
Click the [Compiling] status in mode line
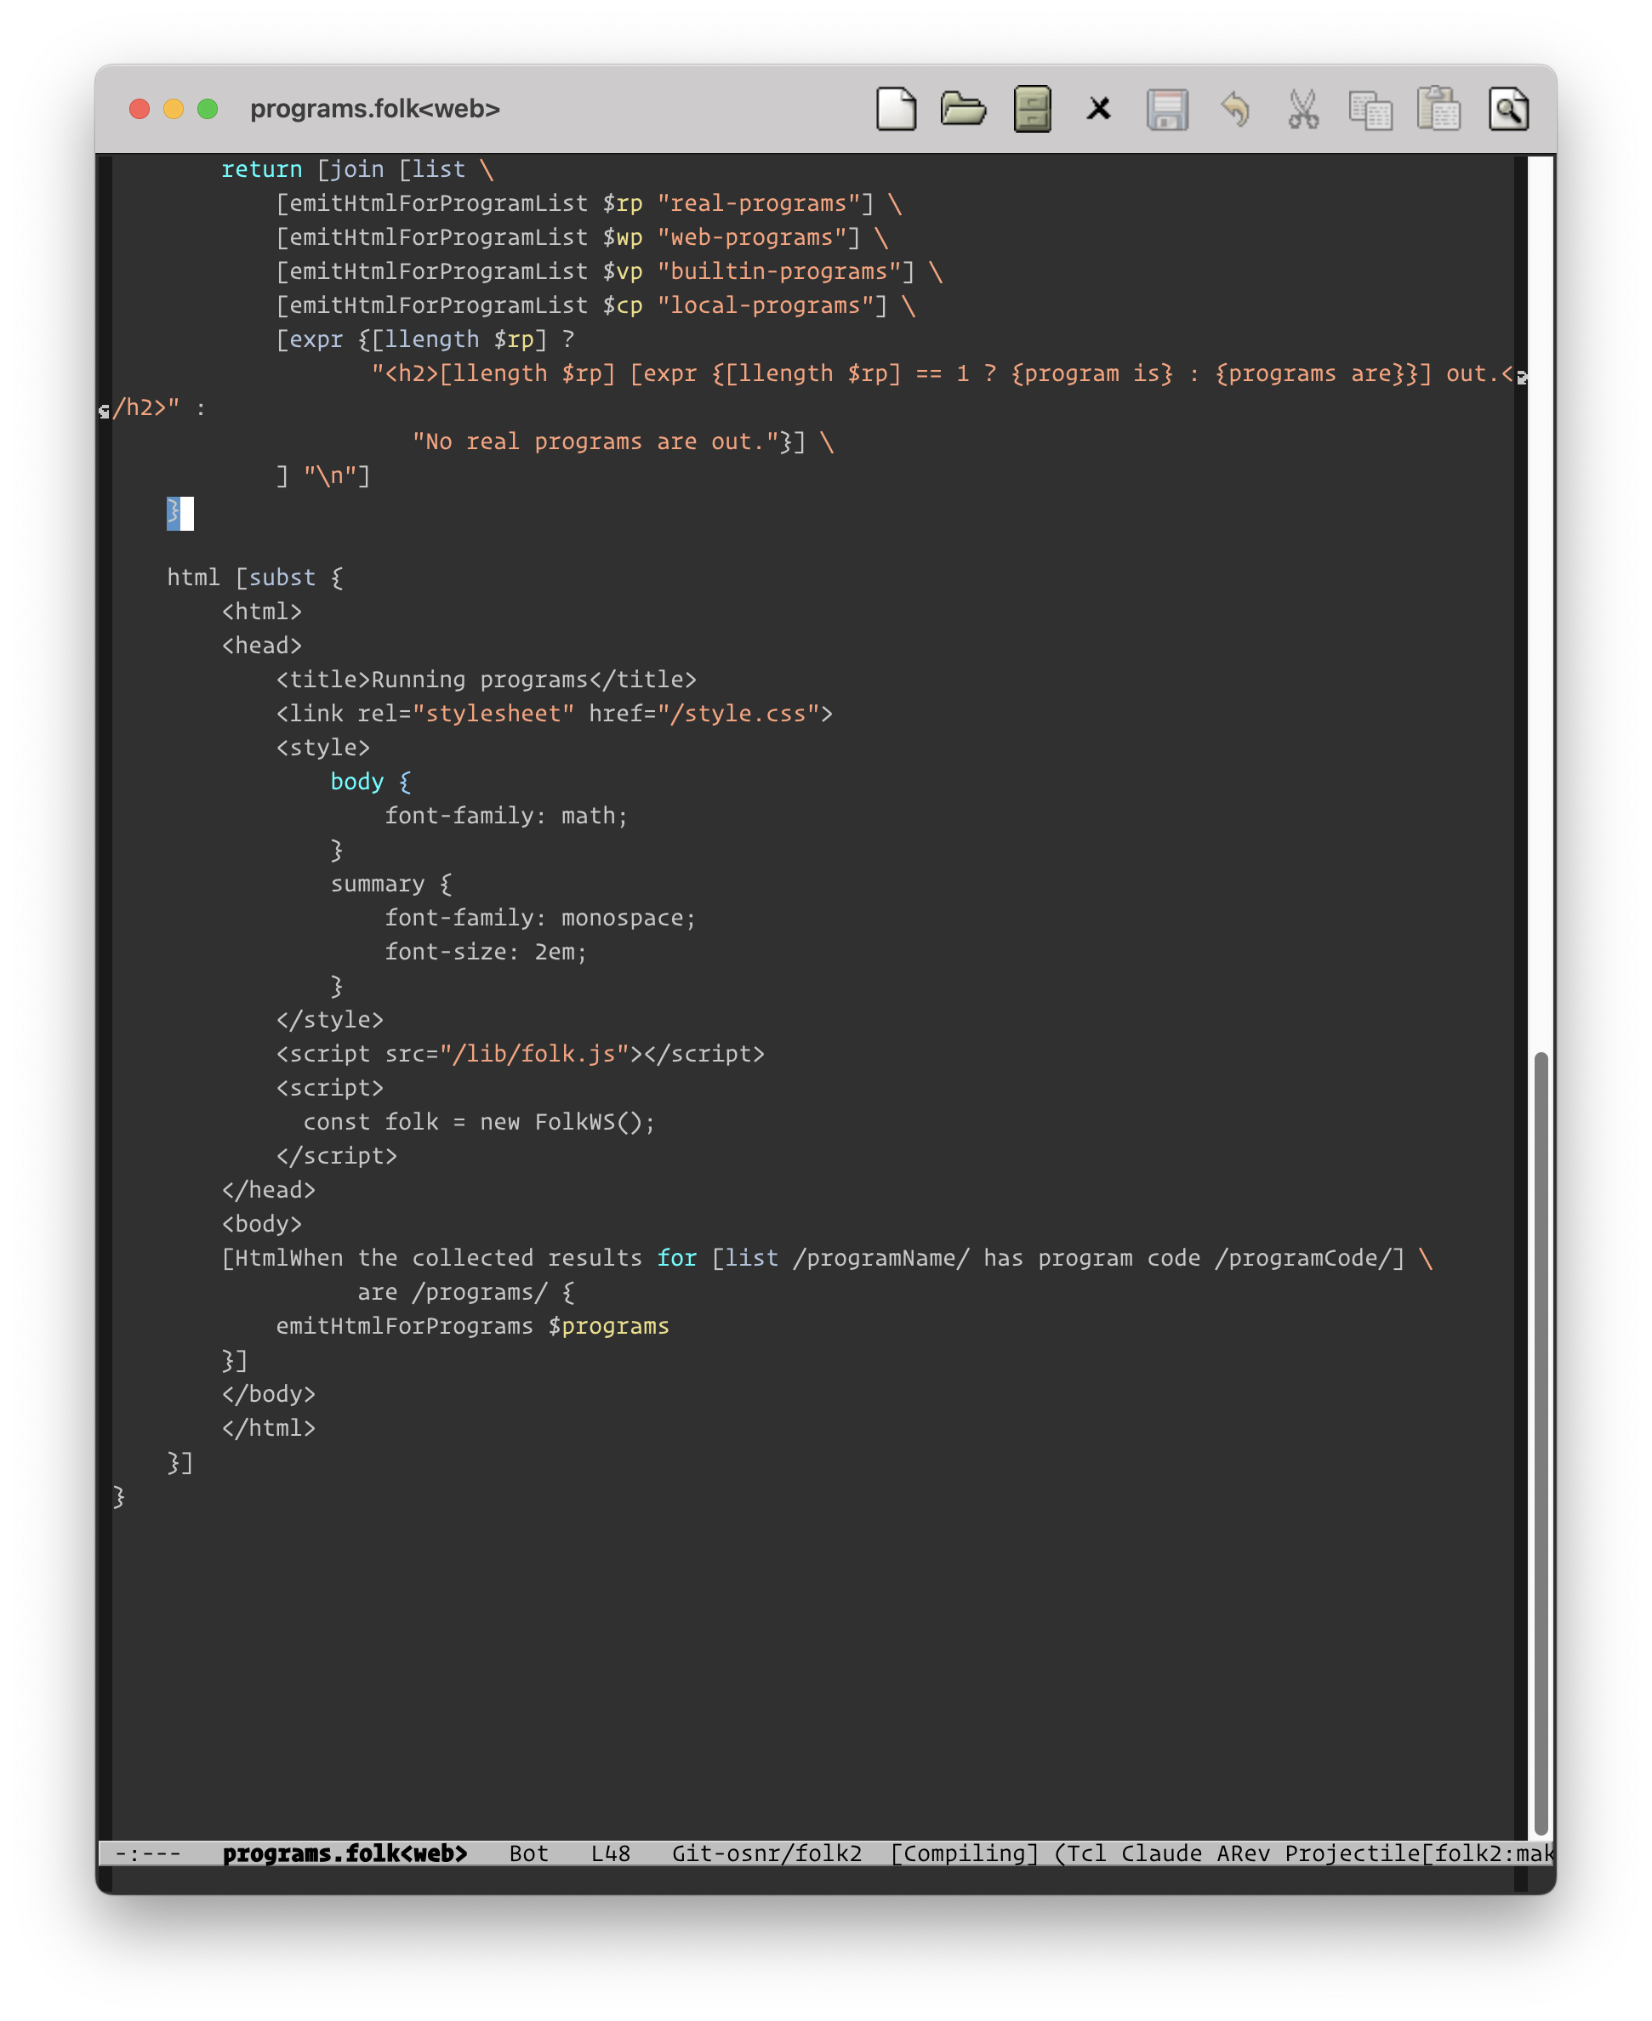click(963, 1853)
